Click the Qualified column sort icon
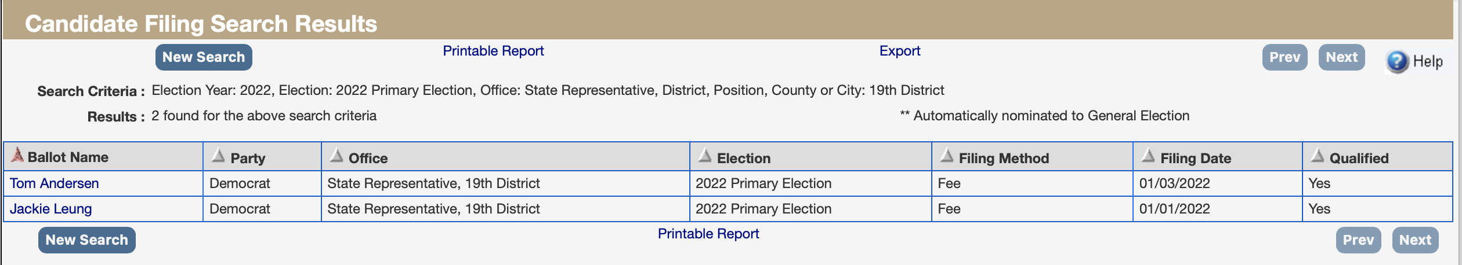 (x=1318, y=155)
